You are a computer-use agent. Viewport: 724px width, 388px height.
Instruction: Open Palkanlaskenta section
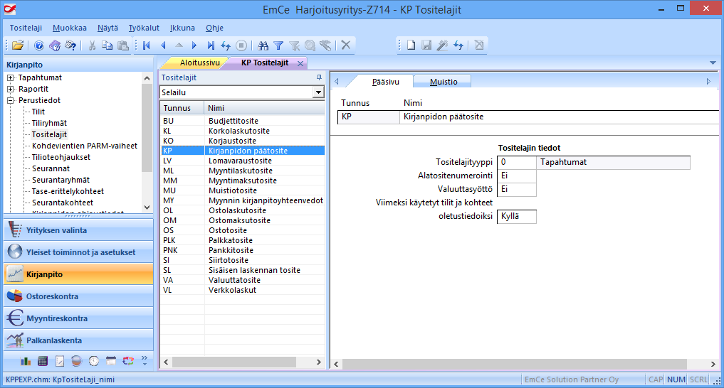pyautogui.click(x=78, y=340)
